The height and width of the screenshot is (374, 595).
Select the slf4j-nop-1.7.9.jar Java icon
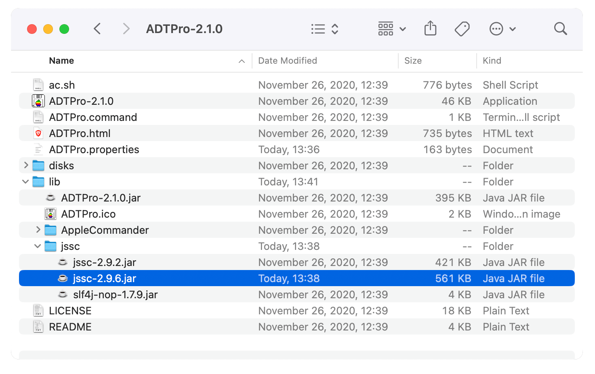[x=63, y=294]
